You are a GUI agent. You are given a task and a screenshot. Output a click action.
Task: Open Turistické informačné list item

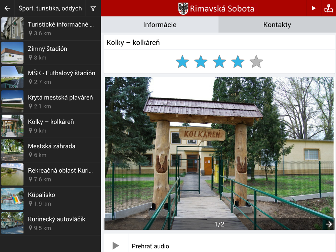click(x=50, y=28)
